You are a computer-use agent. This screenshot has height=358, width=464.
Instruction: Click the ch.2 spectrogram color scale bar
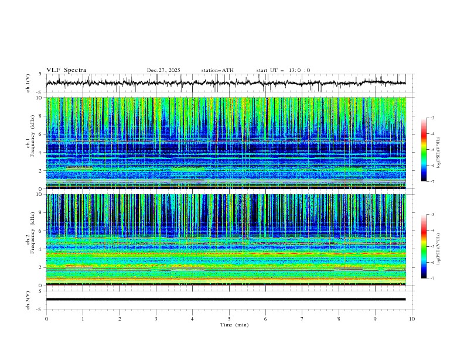(424, 246)
